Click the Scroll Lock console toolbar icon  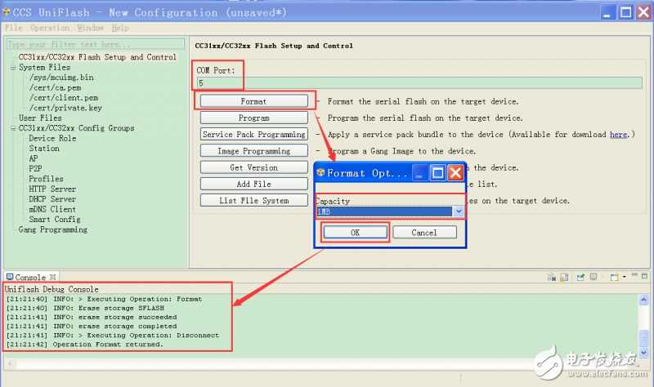564,277
